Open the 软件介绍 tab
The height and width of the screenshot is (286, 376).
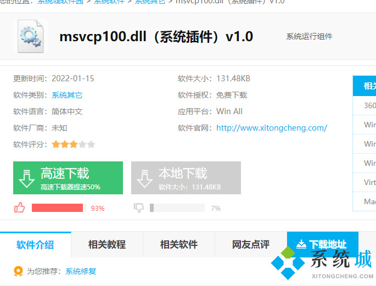click(x=35, y=245)
